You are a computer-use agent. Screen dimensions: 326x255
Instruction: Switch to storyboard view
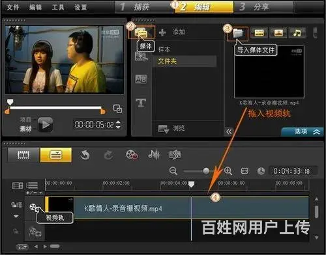coord(23,155)
